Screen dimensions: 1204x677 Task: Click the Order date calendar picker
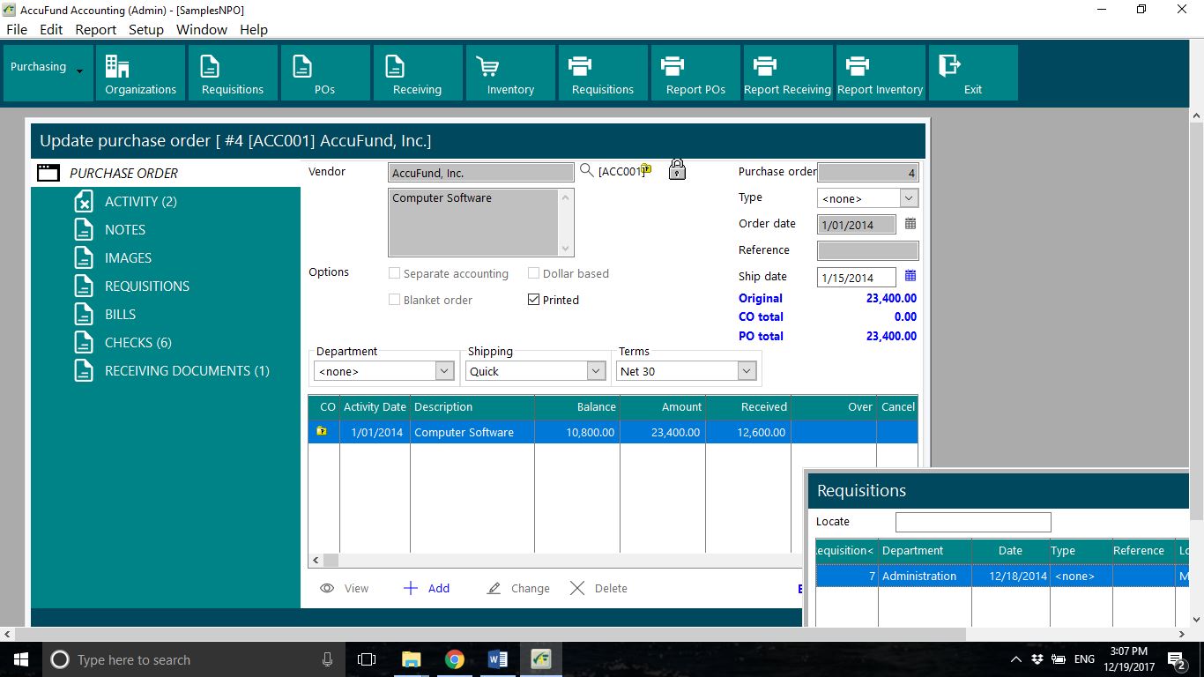pyautogui.click(x=910, y=224)
